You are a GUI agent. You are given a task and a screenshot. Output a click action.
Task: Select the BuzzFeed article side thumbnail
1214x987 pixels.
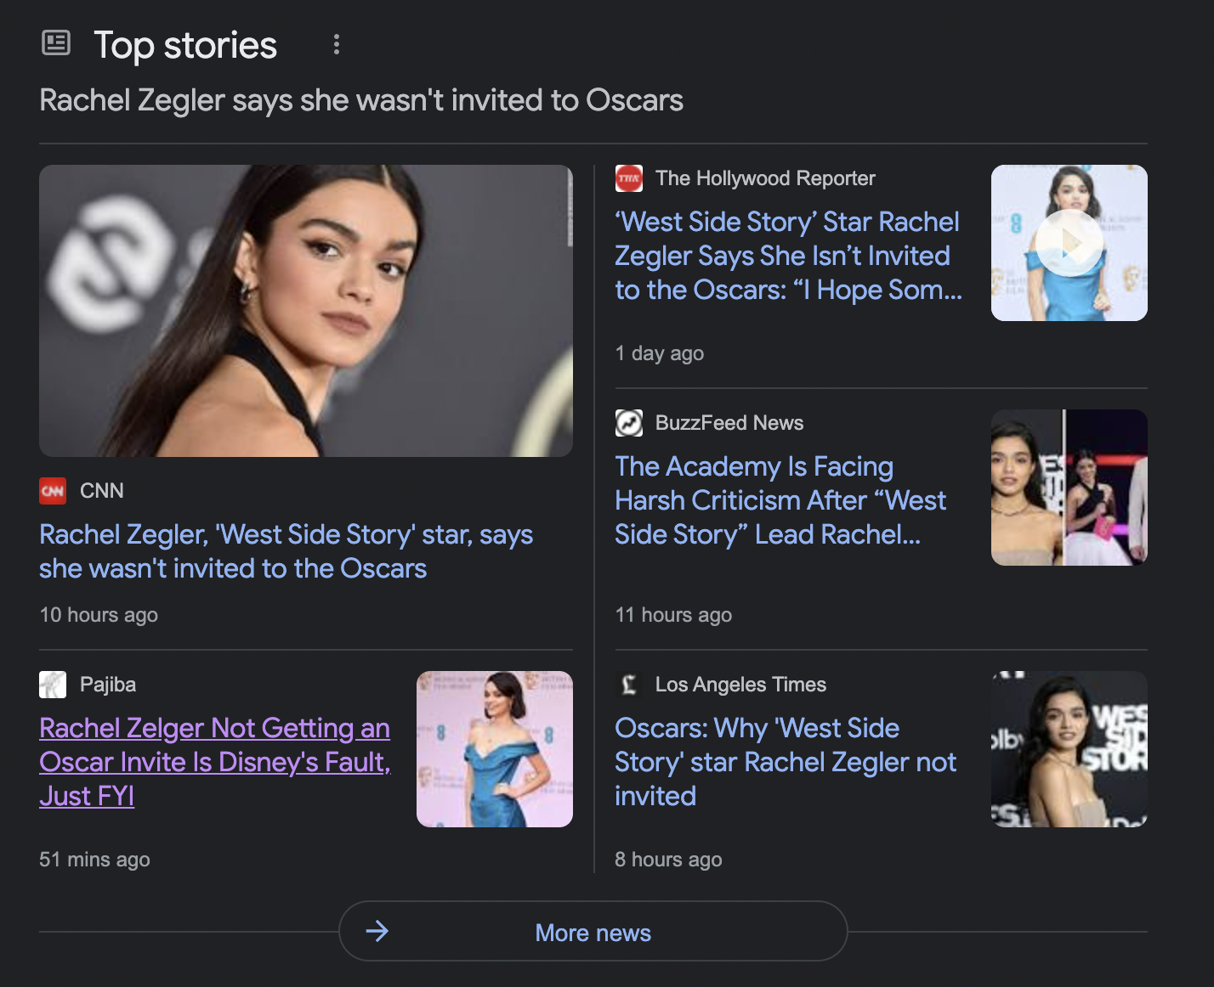1069,487
